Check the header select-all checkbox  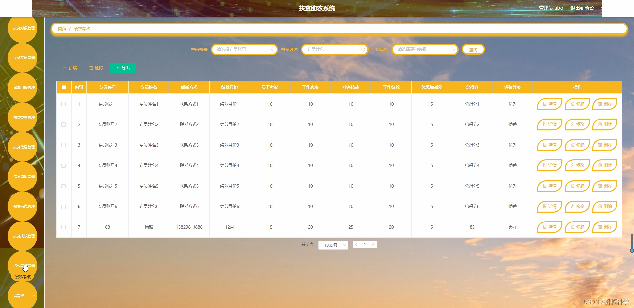tap(64, 87)
